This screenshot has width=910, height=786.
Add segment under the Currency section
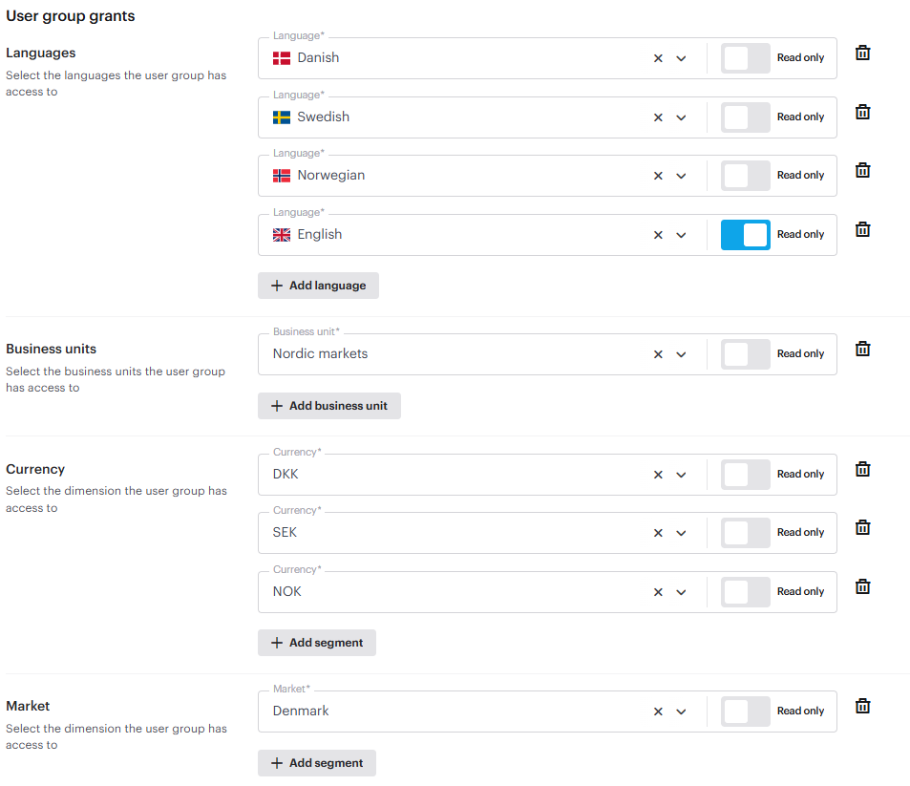tap(316, 643)
